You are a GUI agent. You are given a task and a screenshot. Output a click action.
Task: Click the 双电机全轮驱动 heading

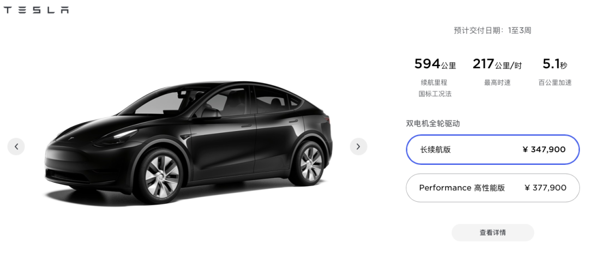coord(432,123)
